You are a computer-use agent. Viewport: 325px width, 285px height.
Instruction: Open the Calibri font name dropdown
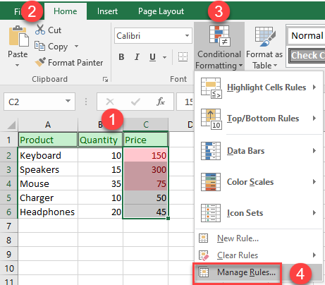[x=187, y=36]
